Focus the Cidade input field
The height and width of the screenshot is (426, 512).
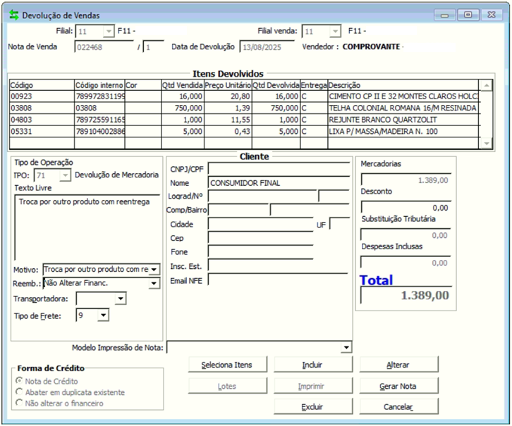point(260,224)
